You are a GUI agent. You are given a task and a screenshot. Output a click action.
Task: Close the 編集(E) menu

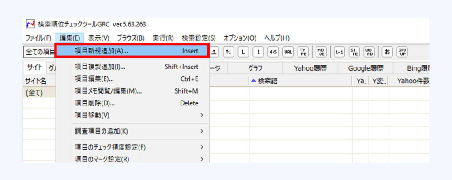pyautogui.click(x=69, y=38)
